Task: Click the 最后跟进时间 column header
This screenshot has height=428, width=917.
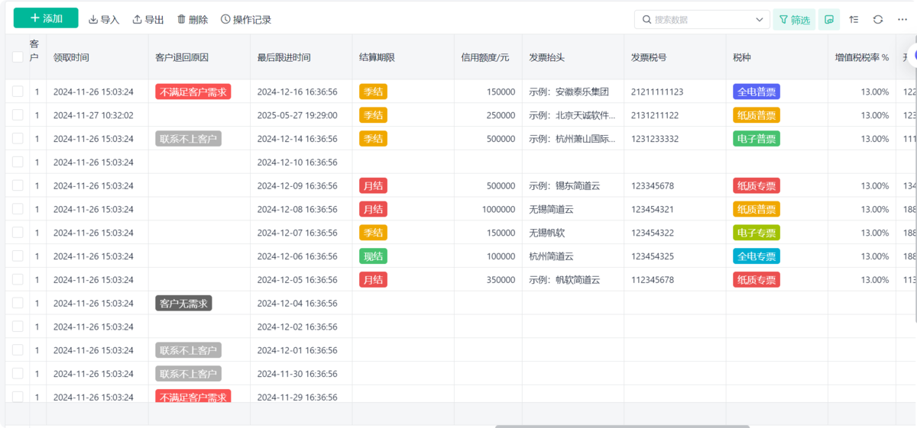Action: click(x=301, y=57)
